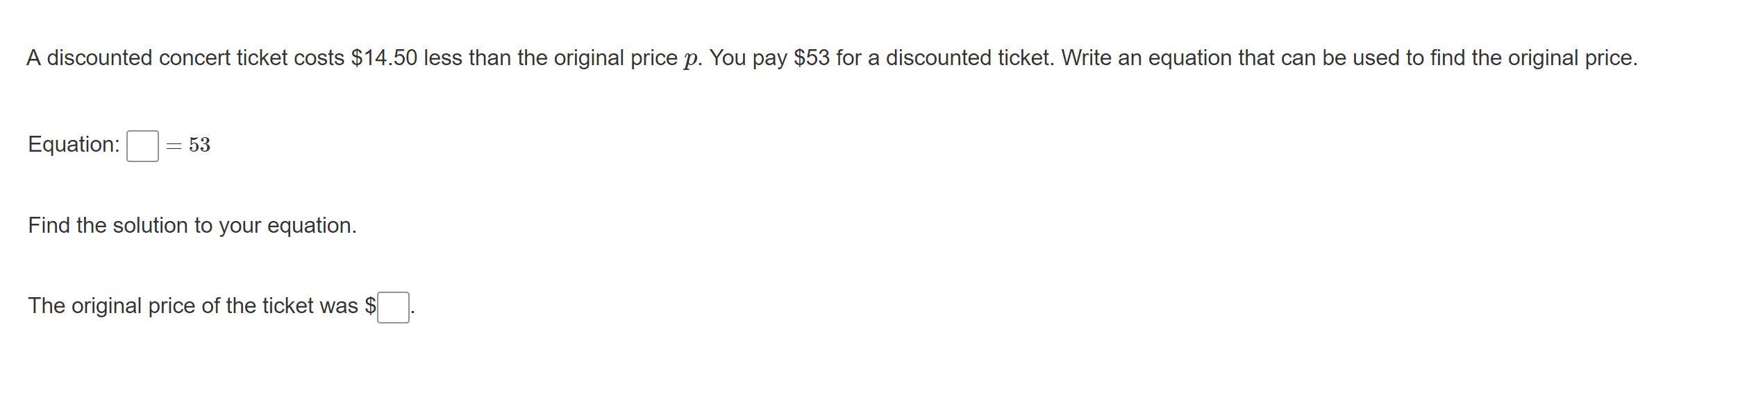Select the number 53 after the equals sign
Viewport: 1756px width, 399px height.
199,145
